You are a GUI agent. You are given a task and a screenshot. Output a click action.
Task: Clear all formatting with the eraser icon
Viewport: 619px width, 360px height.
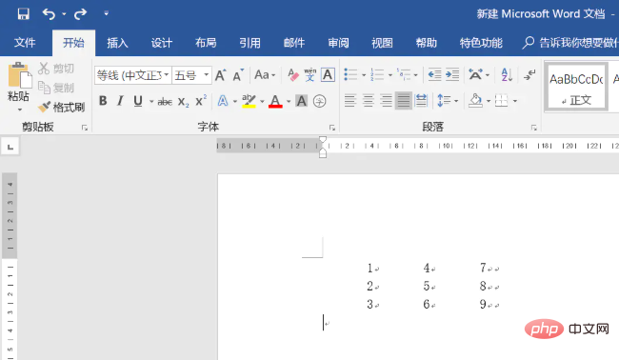pyautogui.click(x=293, y=75)
